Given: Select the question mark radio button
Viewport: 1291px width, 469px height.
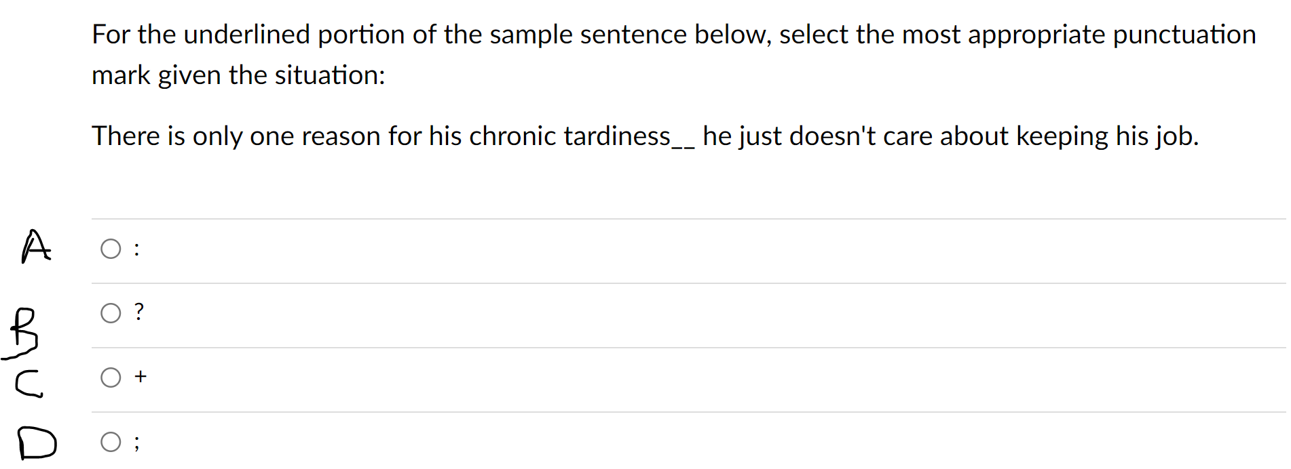Looking at the screenshot, I should coord(111,312).
